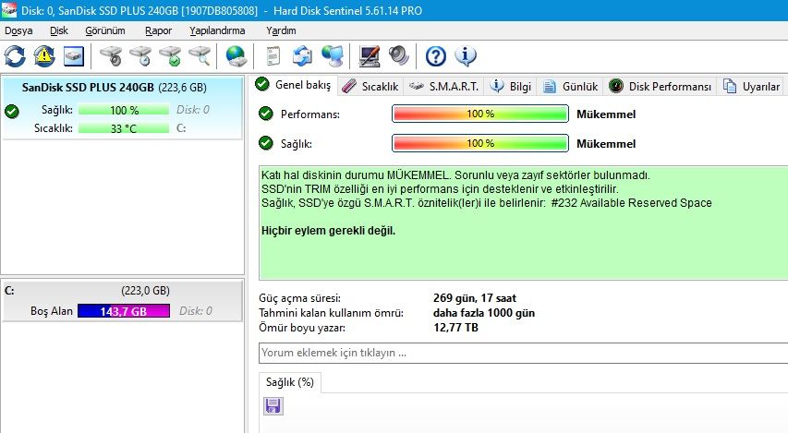Viewport: 788px width, 433px height.
Task: Open the Yapılandırma menu
Action: point(217,30)
